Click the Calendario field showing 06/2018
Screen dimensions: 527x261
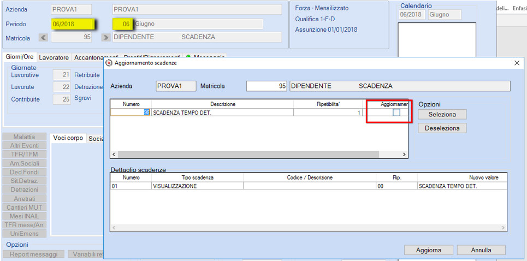(x=412, y=15)
